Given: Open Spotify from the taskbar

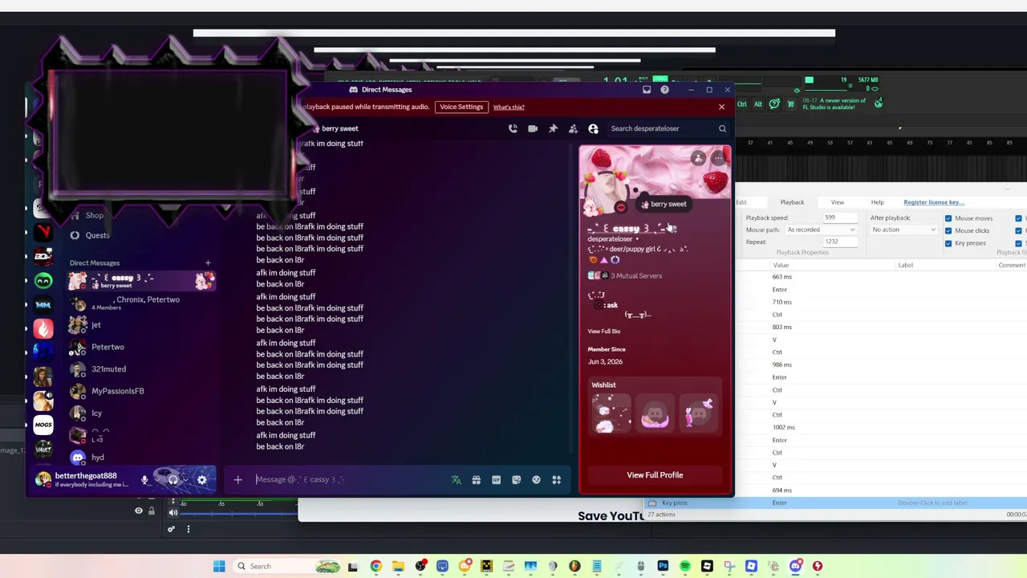Looking at the screenshot, I should pos(684,566).
